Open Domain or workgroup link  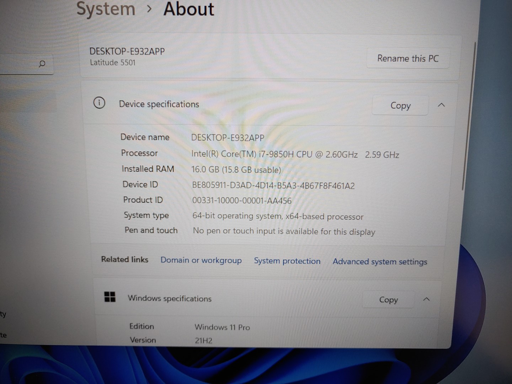[201, 260]
